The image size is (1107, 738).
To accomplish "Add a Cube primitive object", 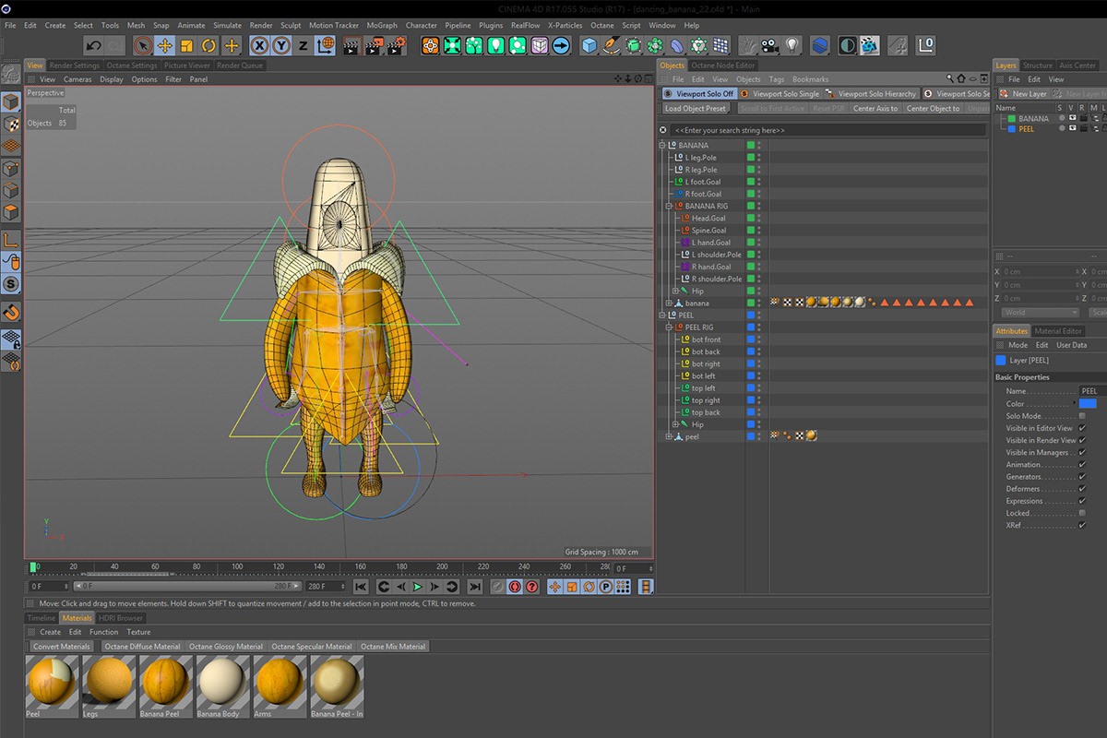I will pyautogui.click(x=589, y=45).
